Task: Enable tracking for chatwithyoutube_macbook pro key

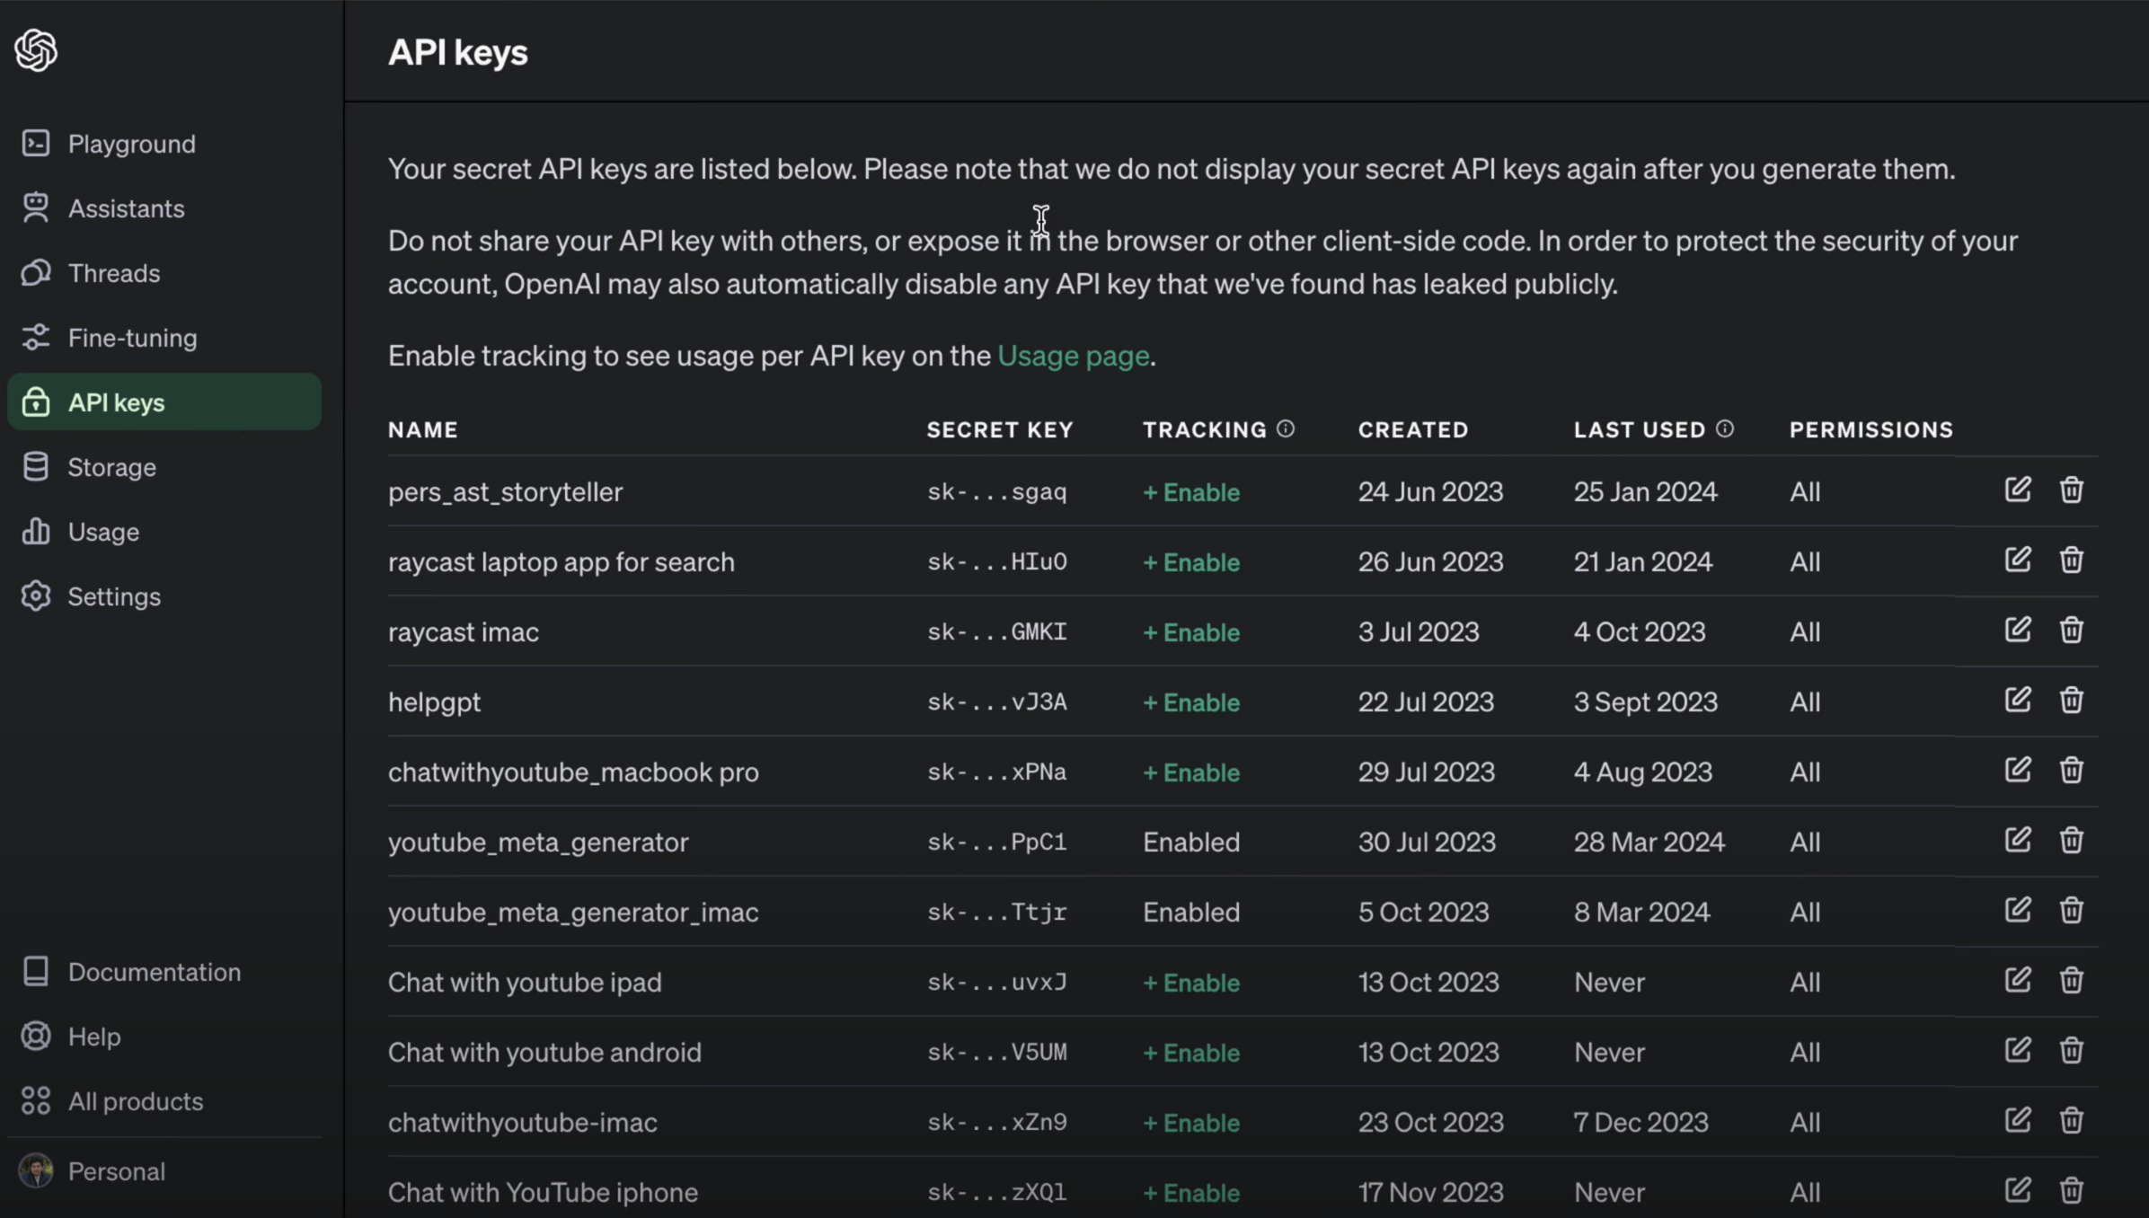Action: pyautogui.click(x=1191, y=772)
